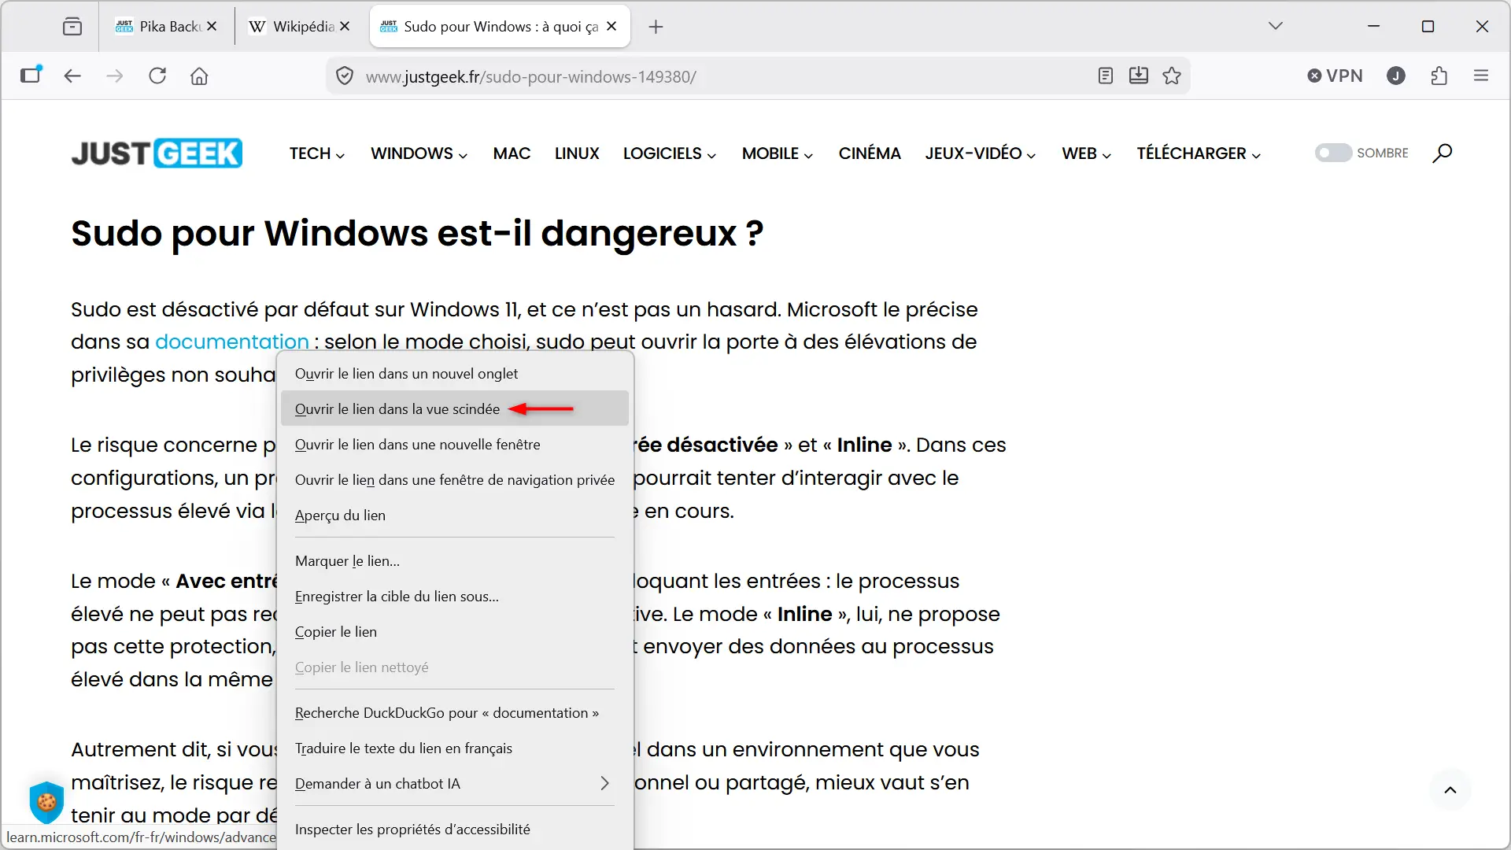Close the Sudo pour Windows tab
Viewport: 1511px width, 850px height.
(x=611, y=27)
